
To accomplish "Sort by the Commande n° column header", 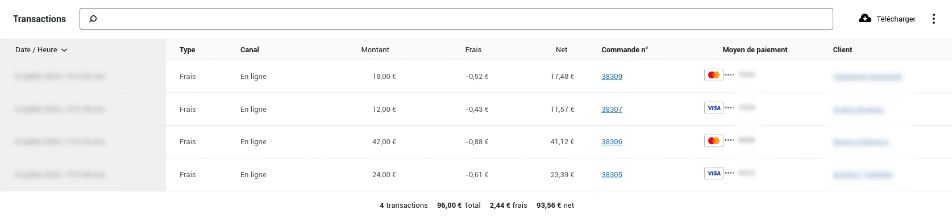I will [625, 50].
